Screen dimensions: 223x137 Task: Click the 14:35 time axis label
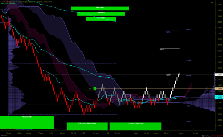[x=147, y=133]
